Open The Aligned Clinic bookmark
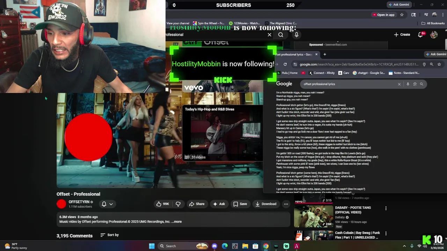The image size is (447, 251). coord(281,23)
